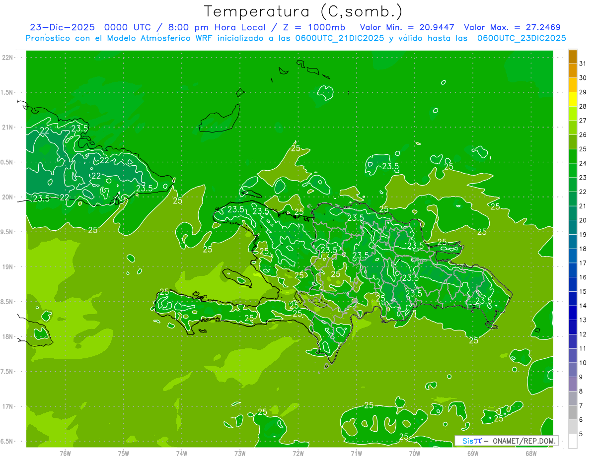Click the colorbar value label 5
The width and height of the screenshot is (596, 460).
point(581,434)
